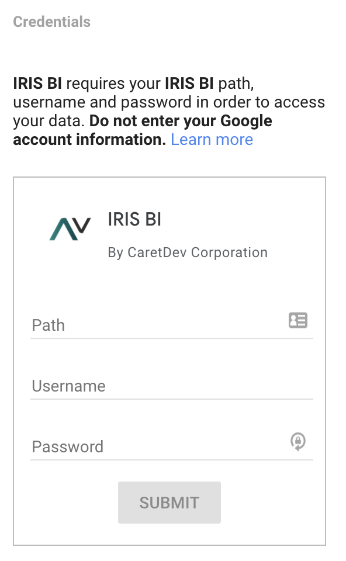Click the Google account warning text
346x561 pixels.
143,130
